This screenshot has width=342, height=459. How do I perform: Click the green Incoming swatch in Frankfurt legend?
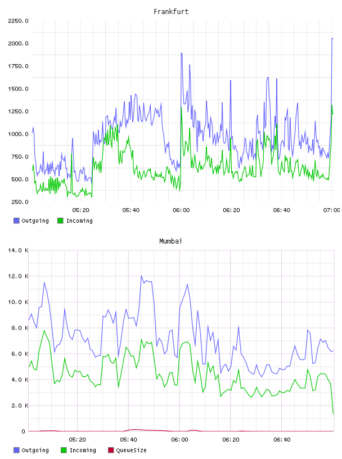60,220
